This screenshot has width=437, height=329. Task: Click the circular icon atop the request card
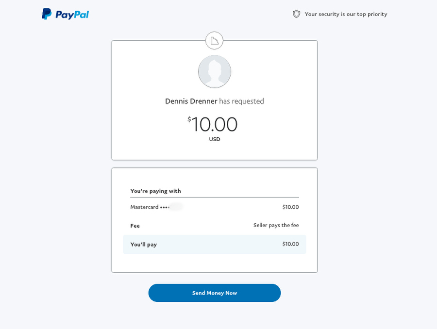click(214, 41)
